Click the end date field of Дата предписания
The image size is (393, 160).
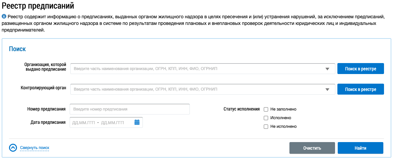(x=113, y=122)
